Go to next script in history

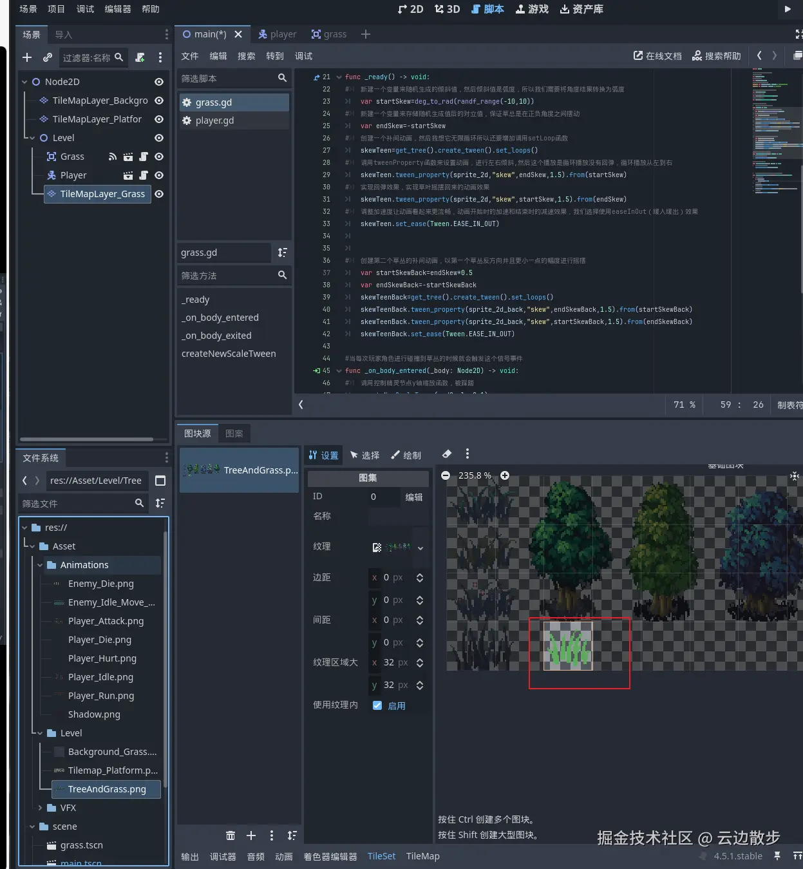click(775, 55)
